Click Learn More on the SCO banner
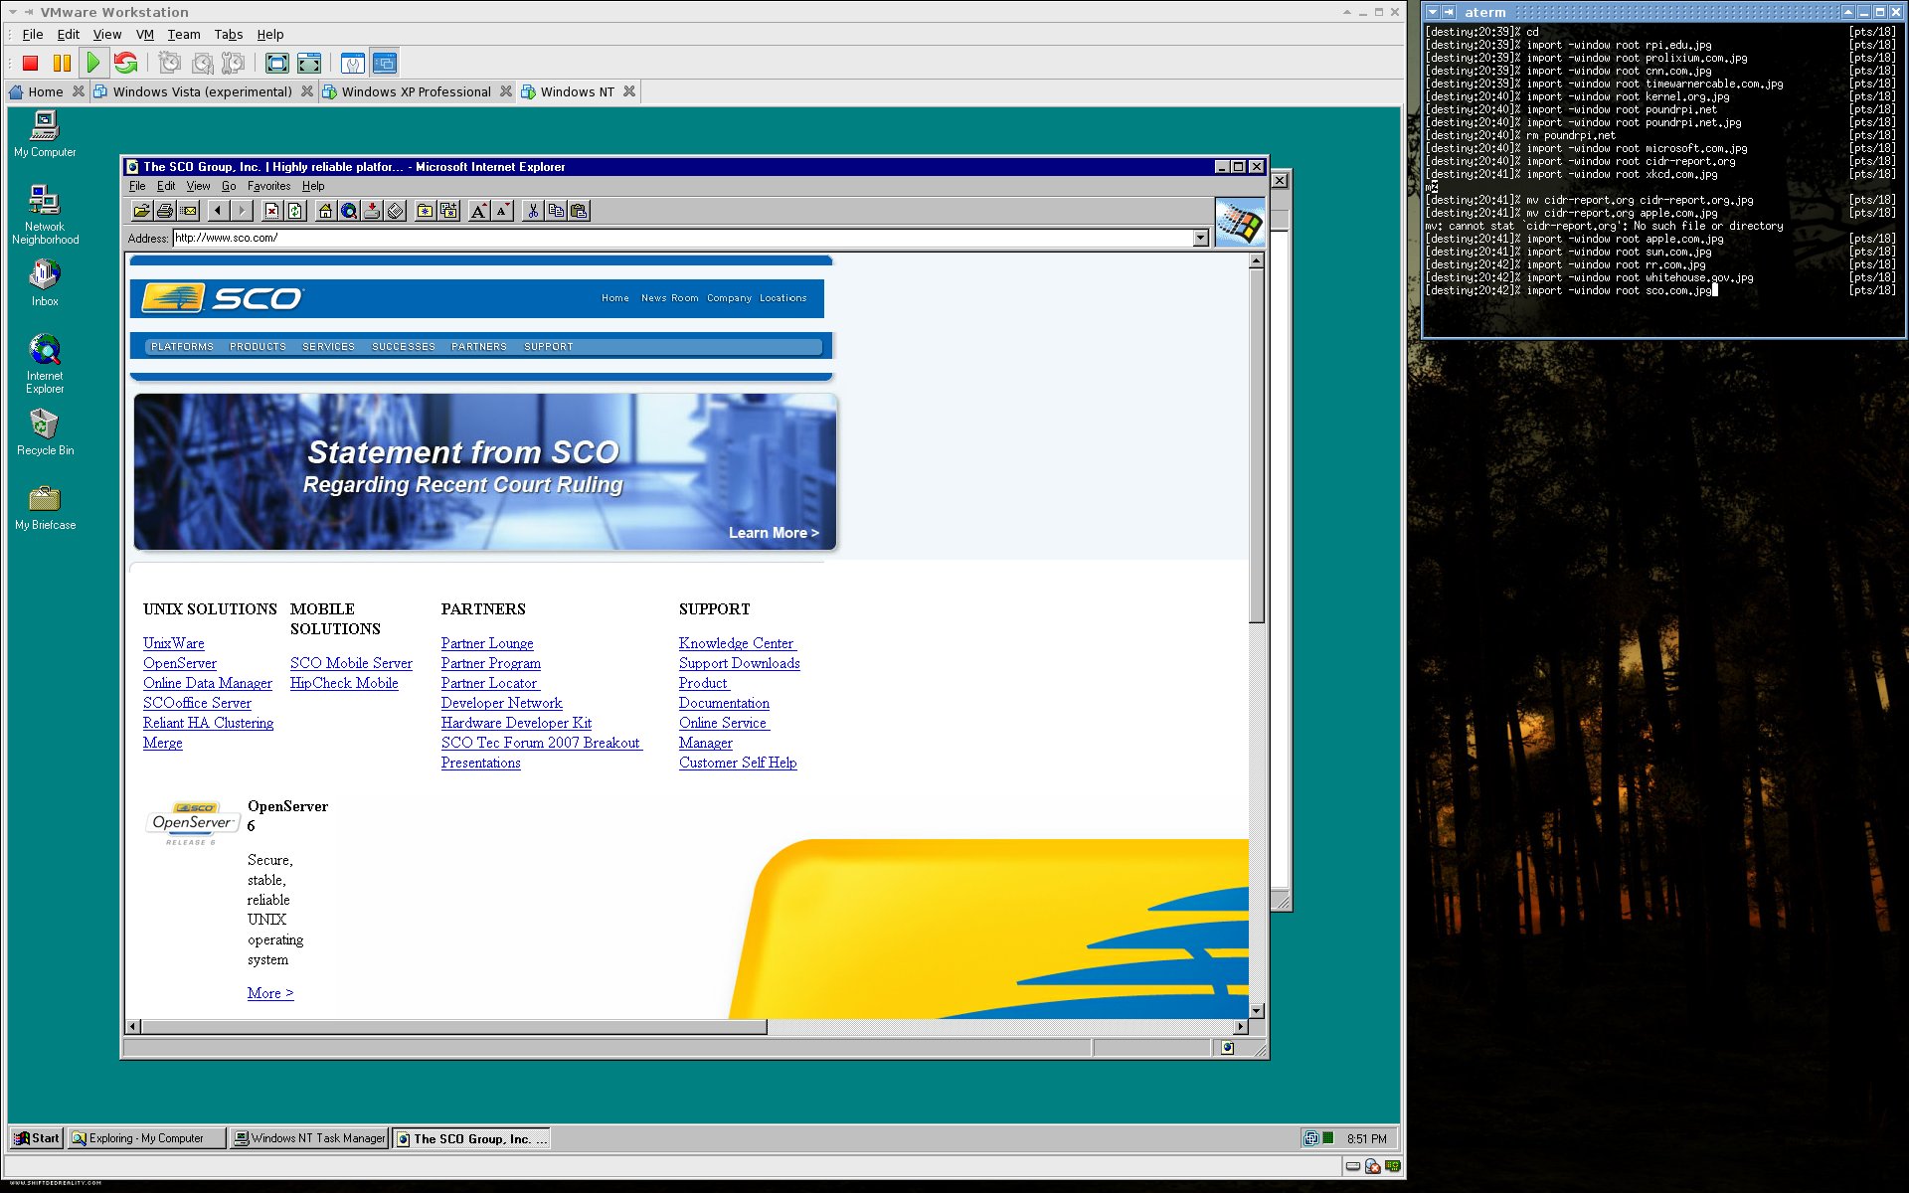Image resolution: width=1909 pixels, height=1193 pixels. coord(774,534)
